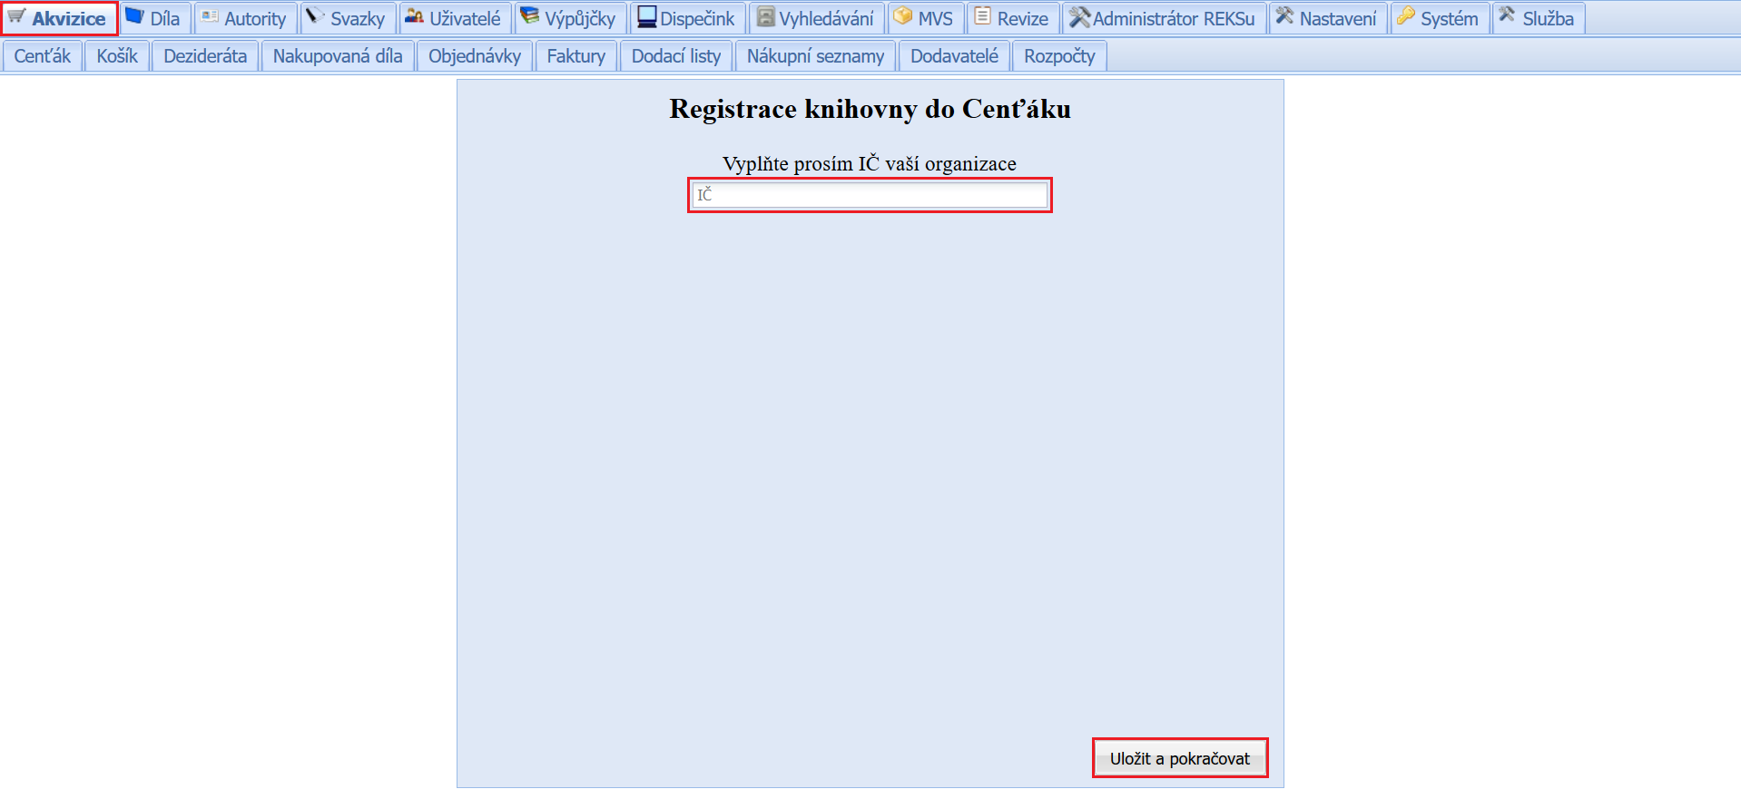Click the key icon for Systém
Screen dimensions: 1741x799
point(1405,16)
